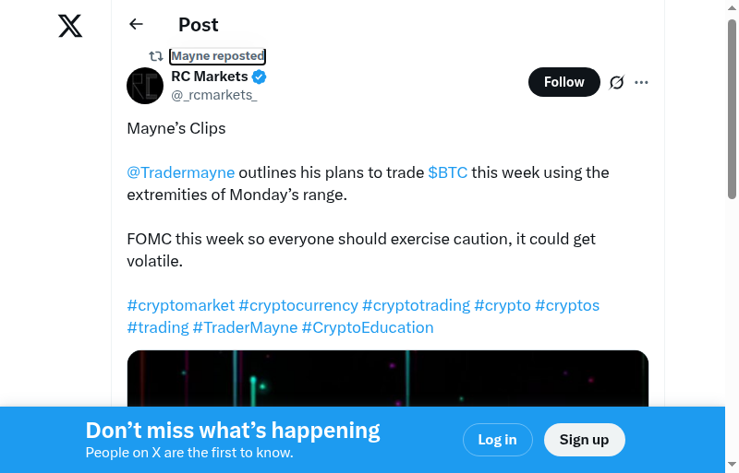Image resolution: width=739 pixels, height=473 pixels.
Task: Open the @_rcmarkets_ handle
Action: [x=214, y=95]
